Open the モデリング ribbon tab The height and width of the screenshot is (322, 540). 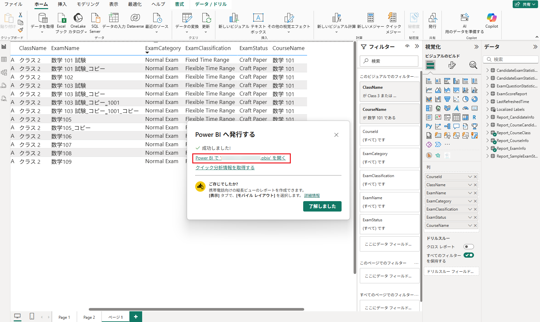point(88,4)
